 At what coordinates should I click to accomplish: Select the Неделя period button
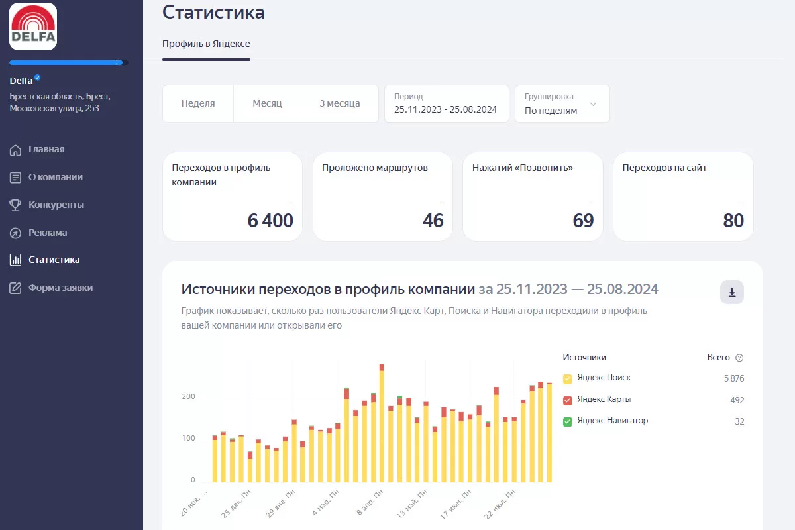coord(198,104)
